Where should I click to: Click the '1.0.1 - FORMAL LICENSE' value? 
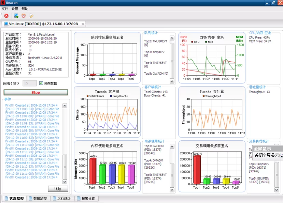point(45,69)
